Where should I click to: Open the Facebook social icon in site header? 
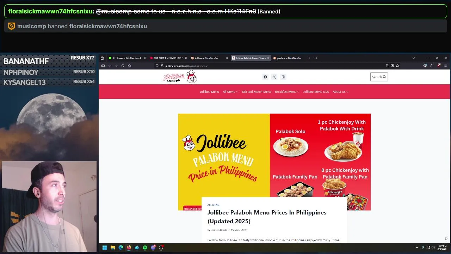[265, 77]
